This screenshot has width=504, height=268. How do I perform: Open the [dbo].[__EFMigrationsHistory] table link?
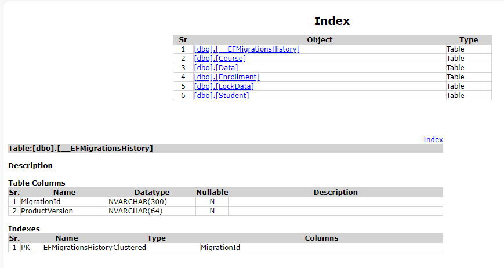(x=246, y=49)
